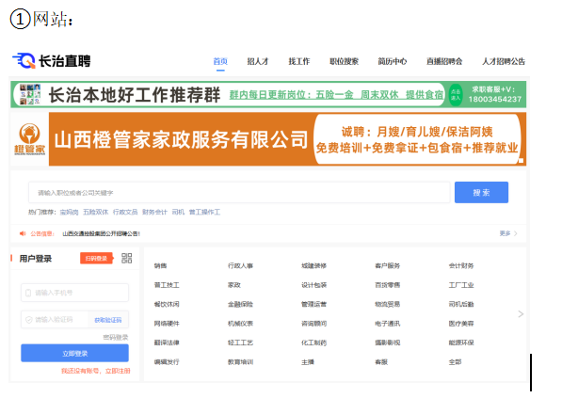Image resolution: width=562 pixels, height=398 pixels.
Task: Click the 宝妈岗 hot recommendation
Action: point(69,212)
